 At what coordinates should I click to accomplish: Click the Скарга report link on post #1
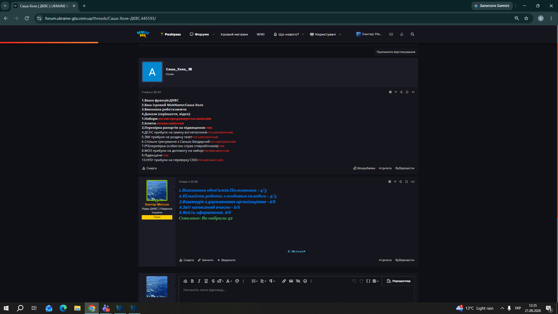coord(150,168)
